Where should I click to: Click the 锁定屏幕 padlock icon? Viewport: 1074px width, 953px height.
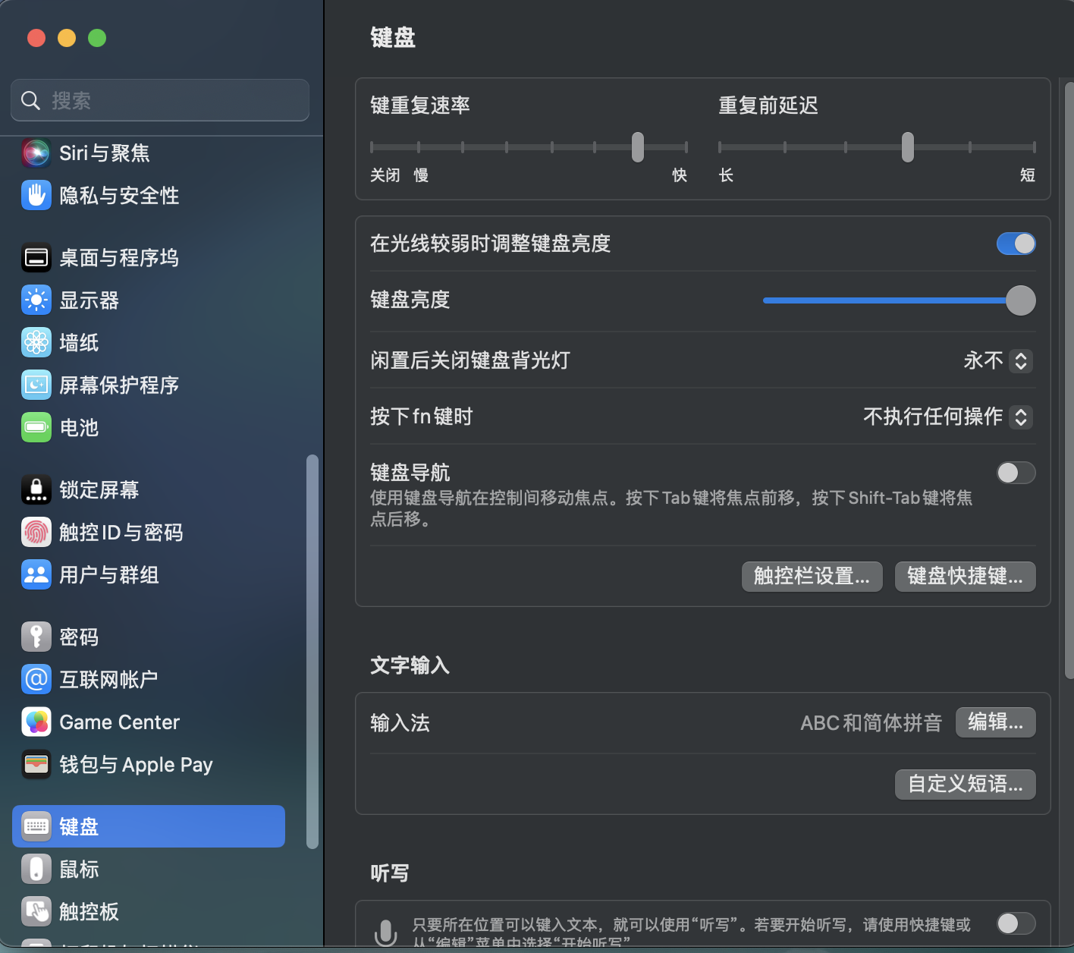[36, 490]
